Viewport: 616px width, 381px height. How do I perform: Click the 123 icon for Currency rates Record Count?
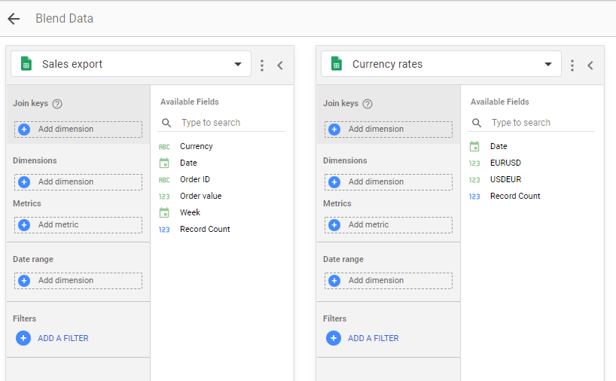tap(474, 197)
